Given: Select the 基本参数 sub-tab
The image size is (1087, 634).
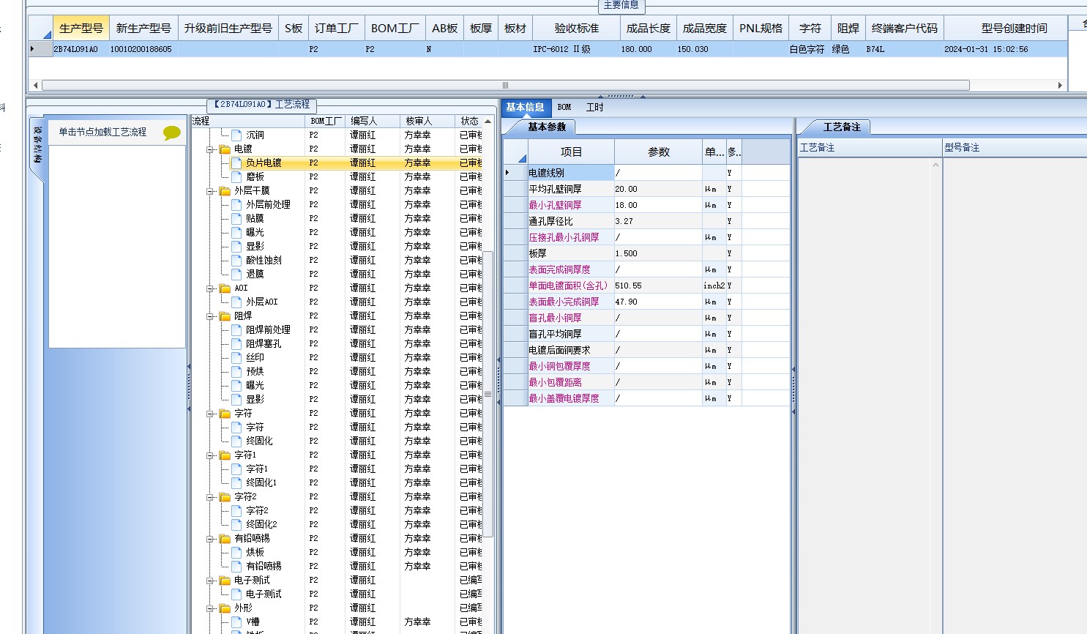Looking at the screenshot, I should (x=547, y=127).
